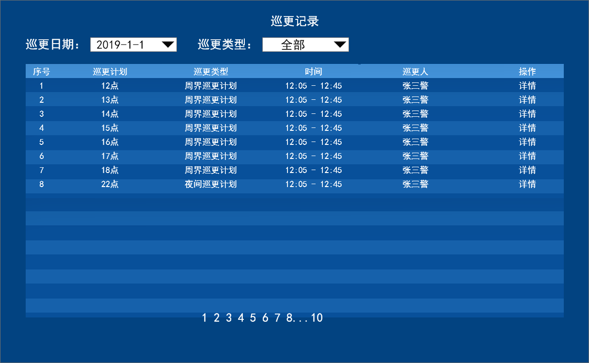The height and width of the screenshot is (363, 589).
Task: Open 详情 for the 22点 night patrol
Action: click(x=527, y=184)
